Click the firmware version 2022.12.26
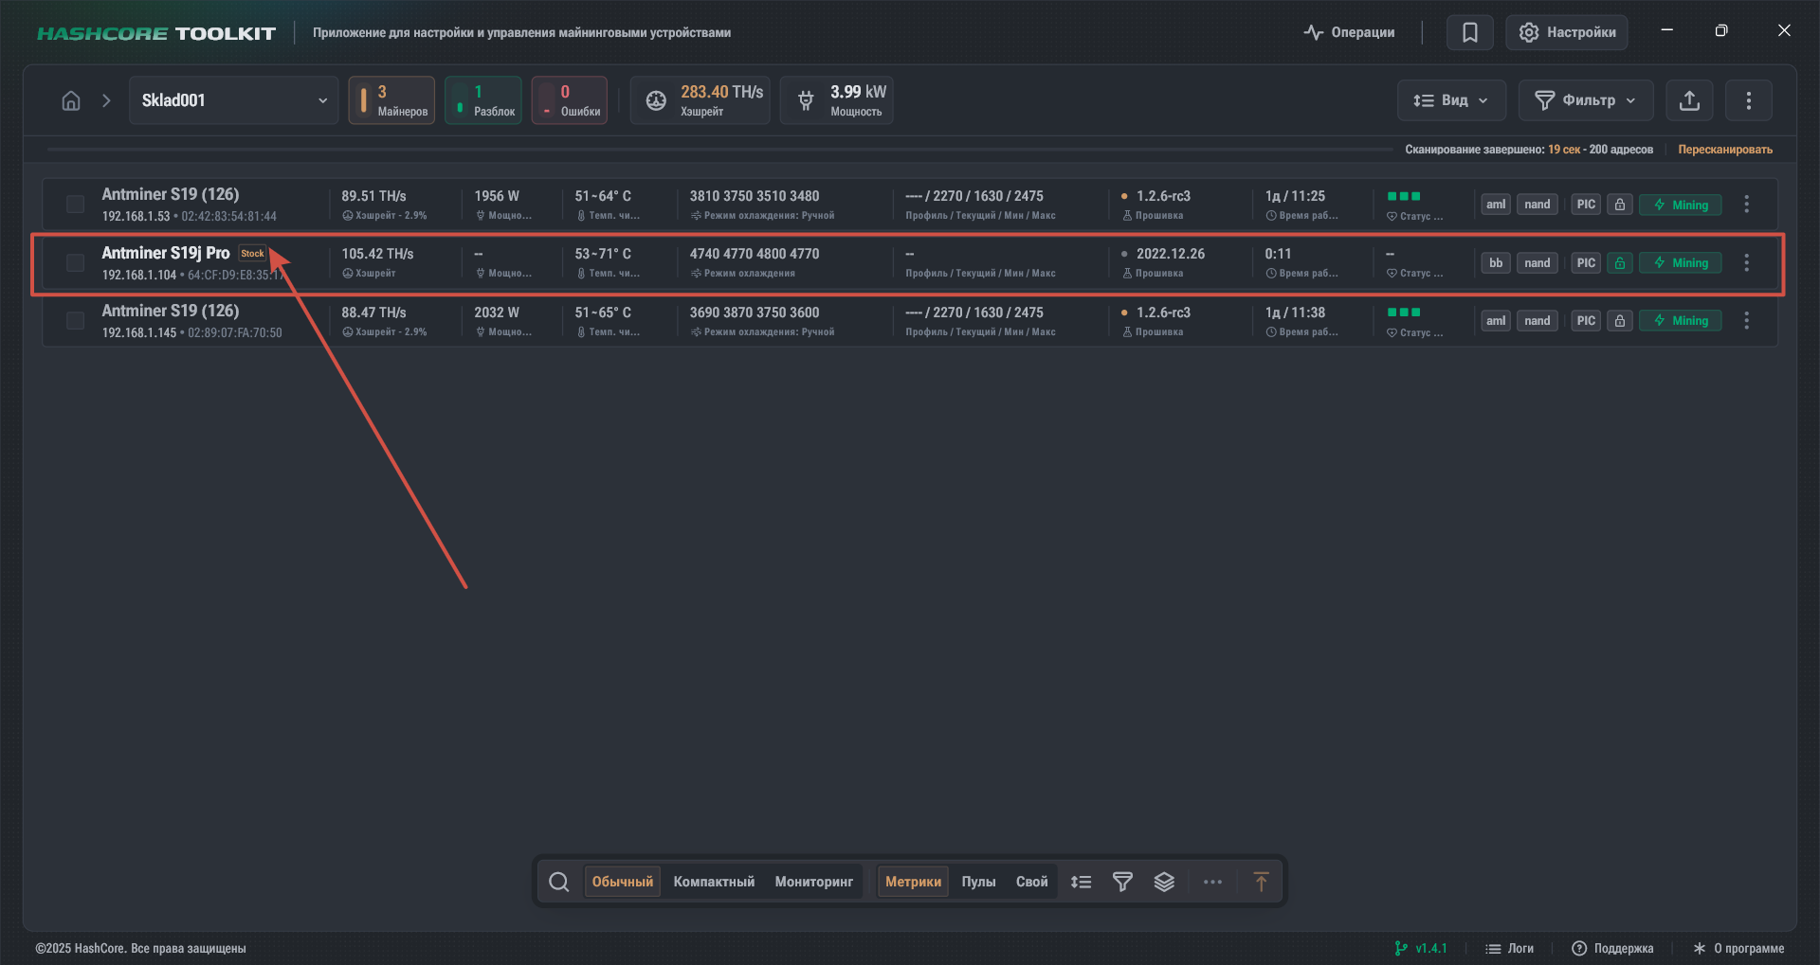The image size is (1820, 965). pos(1171,254)
